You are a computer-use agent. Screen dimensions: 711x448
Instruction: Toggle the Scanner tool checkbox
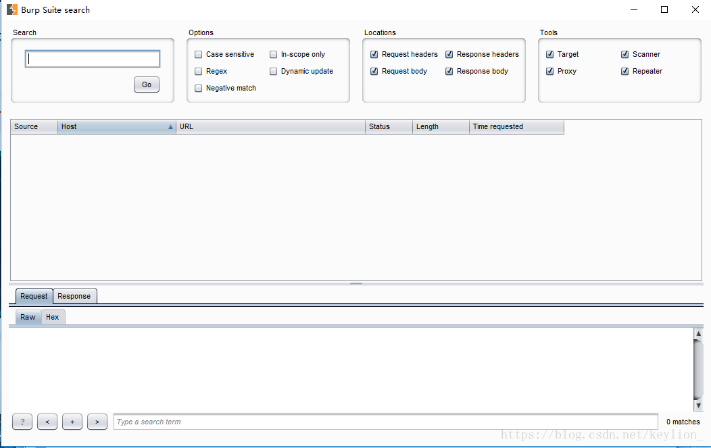coord(625,55)
